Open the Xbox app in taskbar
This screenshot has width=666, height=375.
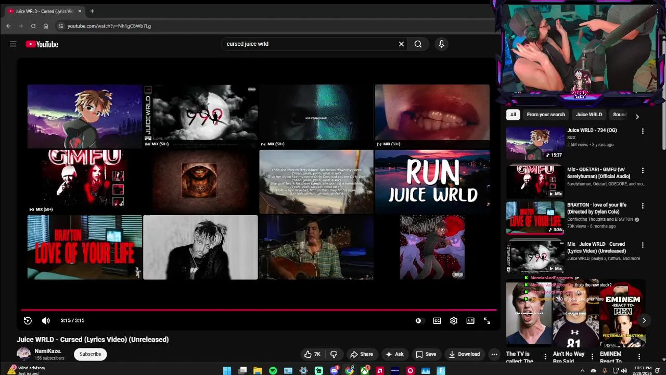pos(365,371)
